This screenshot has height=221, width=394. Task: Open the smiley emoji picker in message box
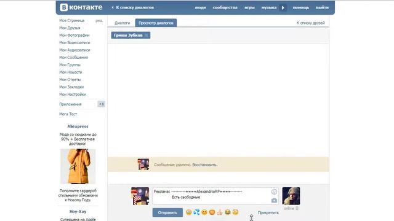tap(274, 192)
